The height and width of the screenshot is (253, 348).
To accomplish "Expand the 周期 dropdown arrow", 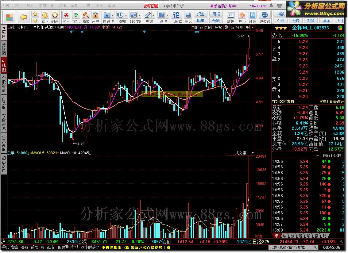I will coord(126,15).
